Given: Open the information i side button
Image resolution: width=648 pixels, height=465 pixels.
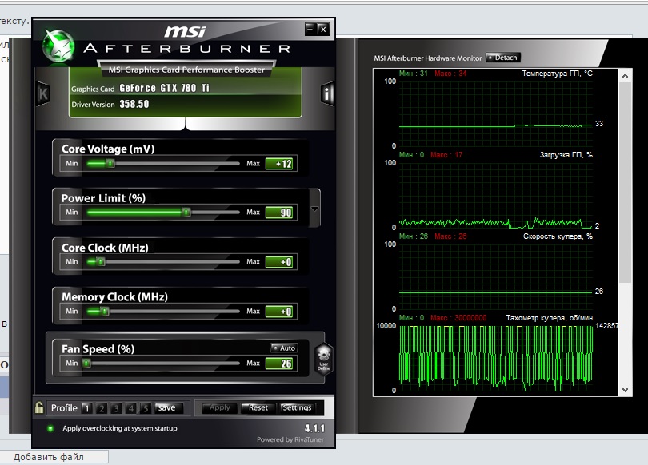Looking at the screenshot, I should pos(327,94).
